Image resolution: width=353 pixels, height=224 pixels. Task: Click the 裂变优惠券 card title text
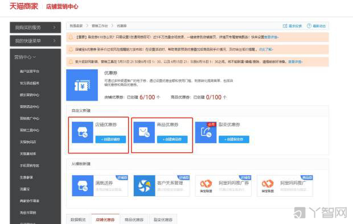click(x=229, y=125)
